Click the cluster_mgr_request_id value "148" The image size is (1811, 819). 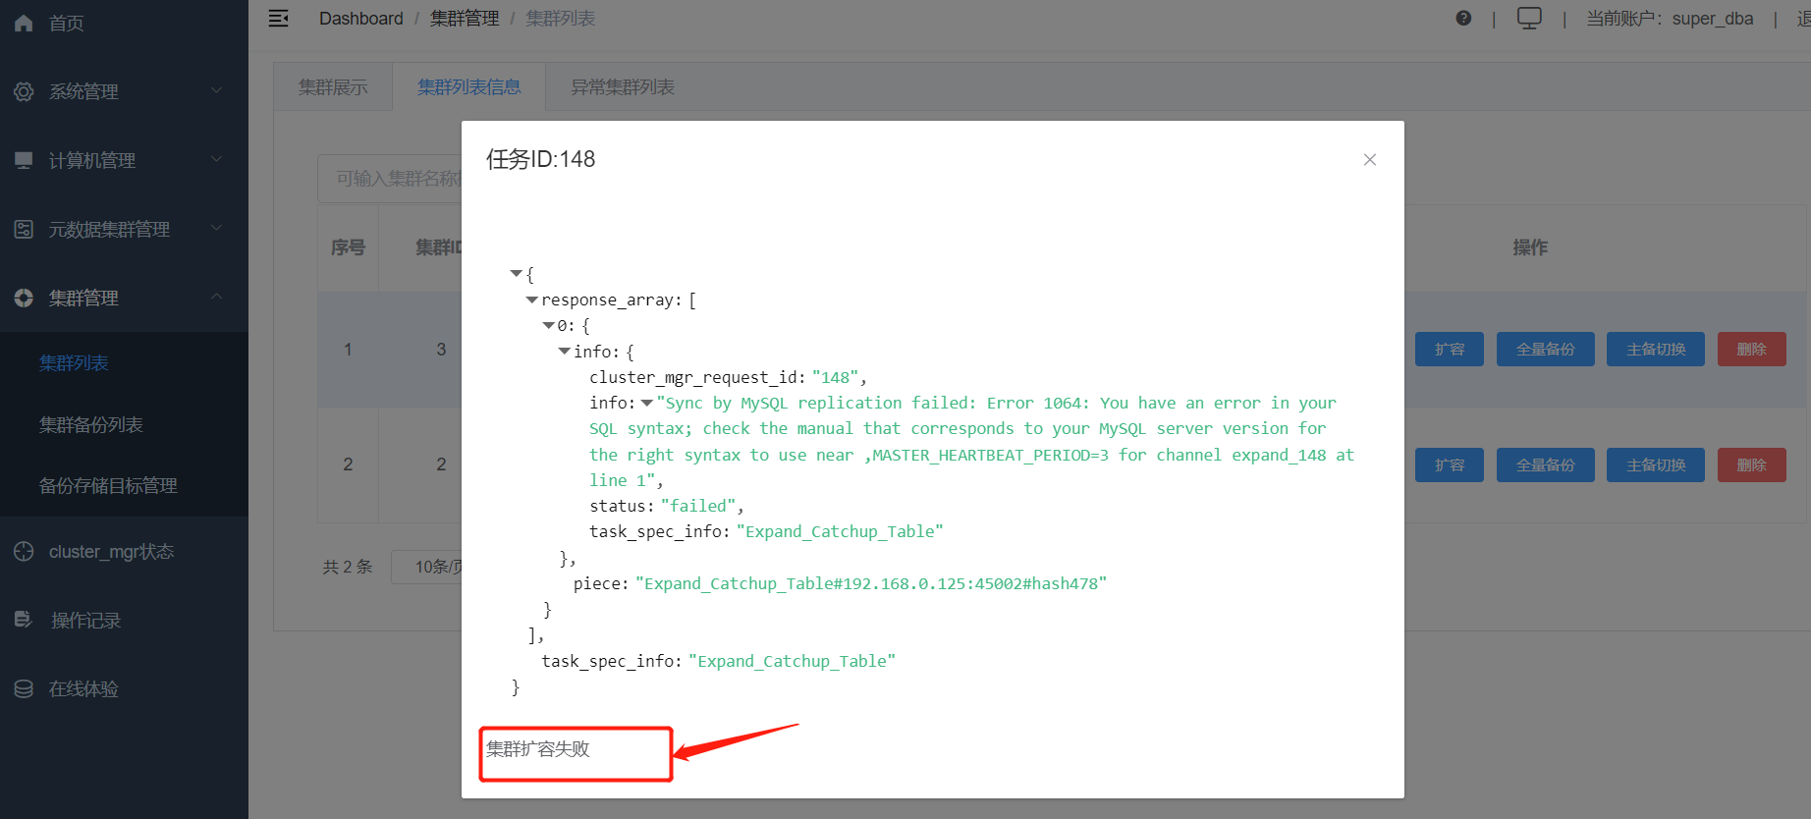pyautogui.click(x=836, y=377)
